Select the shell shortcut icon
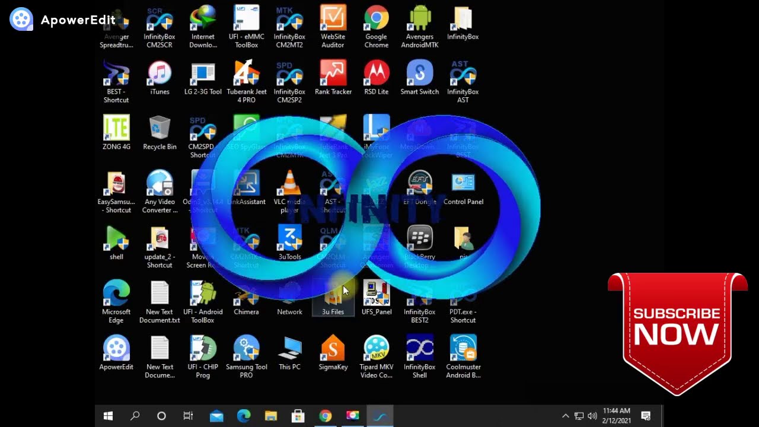This screenshot has height=427, width=759. (116, 243)
